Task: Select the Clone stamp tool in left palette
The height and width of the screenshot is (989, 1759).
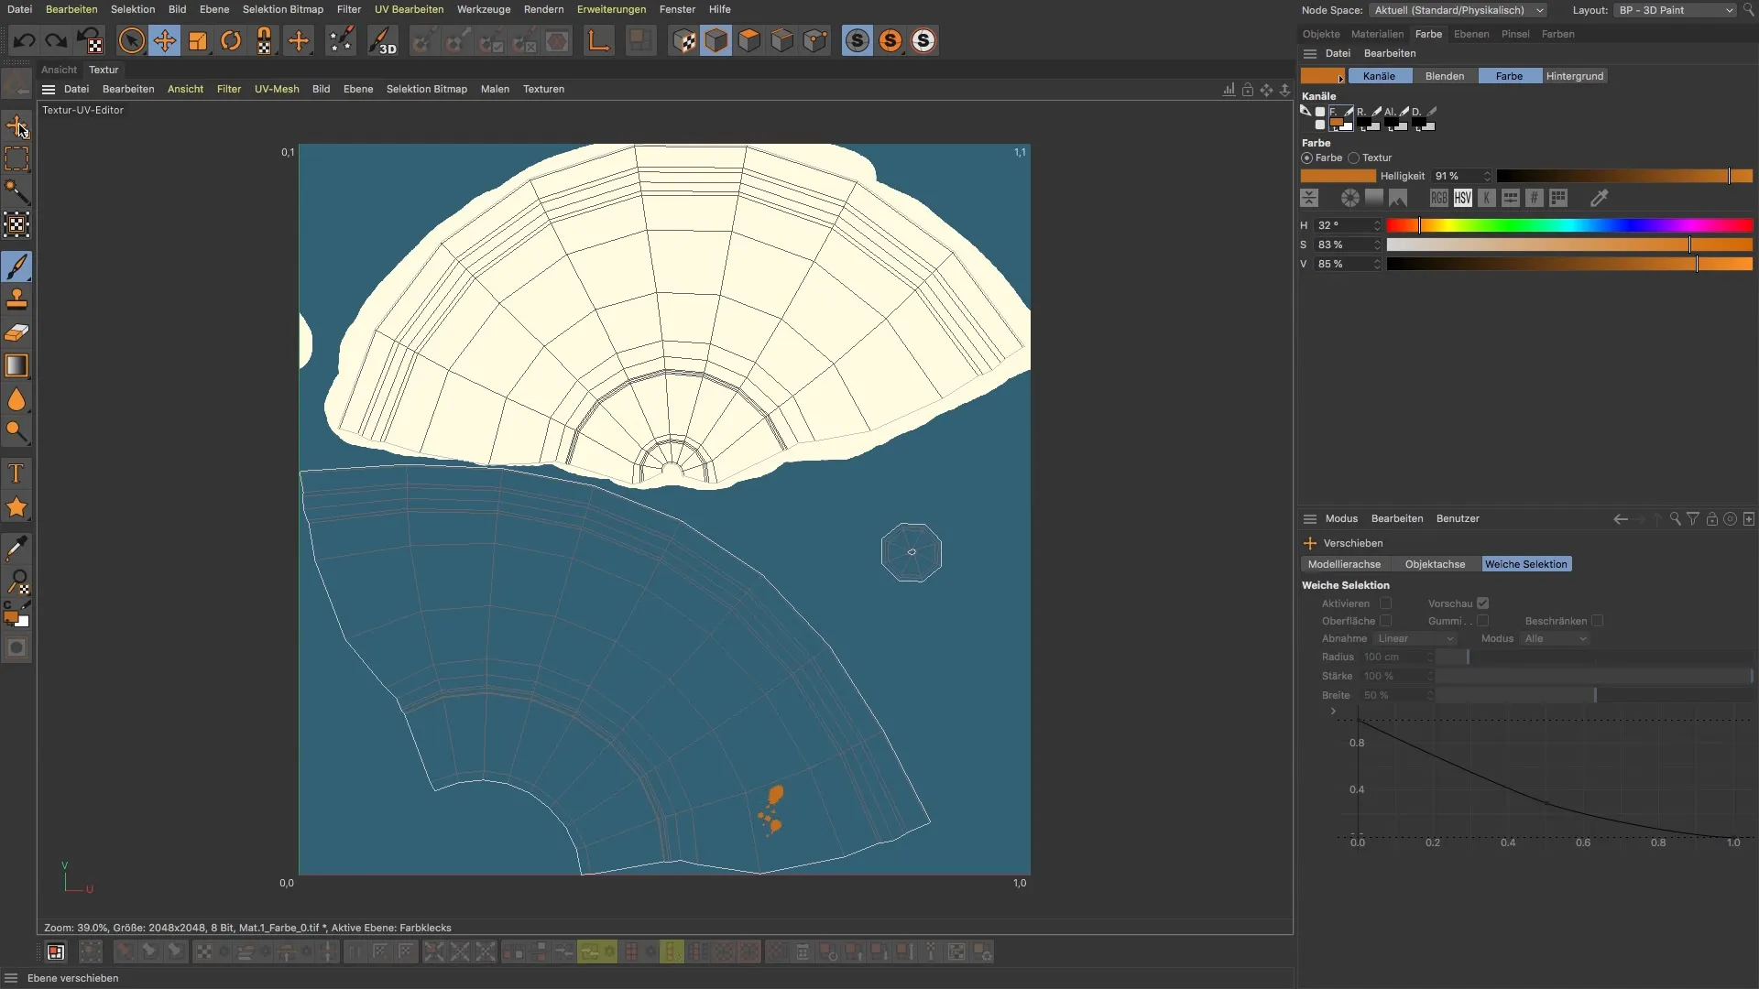Action: (16, 299)
